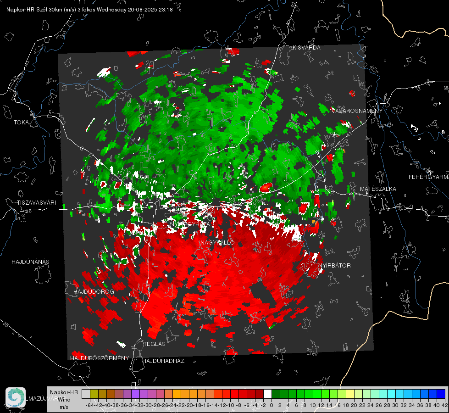Click the dark blue legend swatch between 40 and 42
Image resolution: width=449 pixels, height=413 pixels.
[441, 394]
